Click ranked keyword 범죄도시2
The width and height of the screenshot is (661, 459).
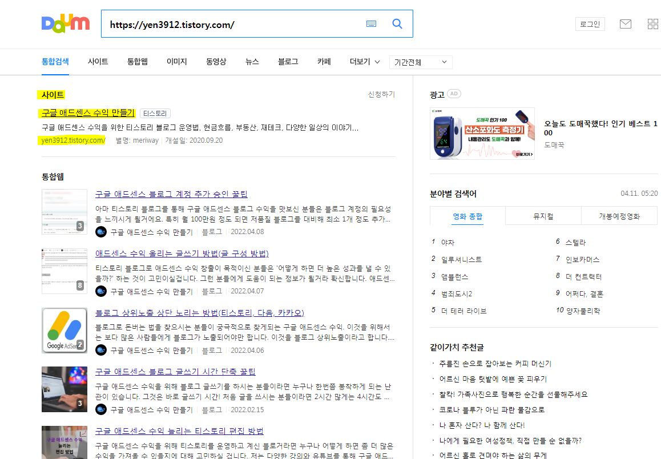(457, 294)
